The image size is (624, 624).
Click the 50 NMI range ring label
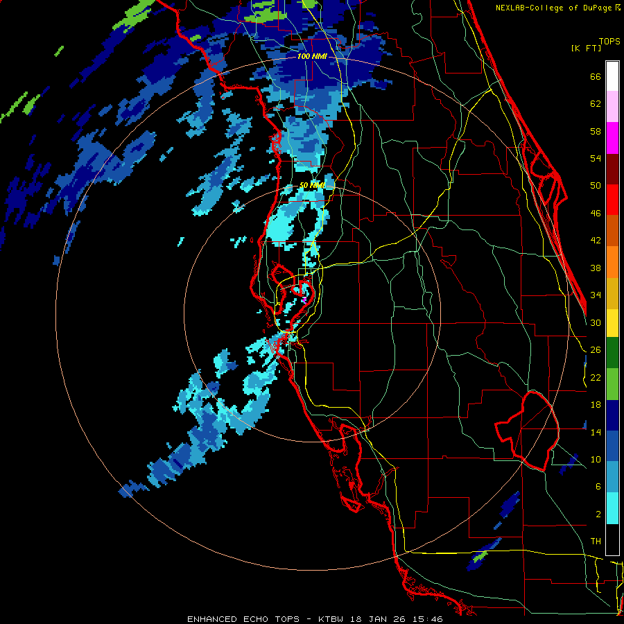point(312,185)
